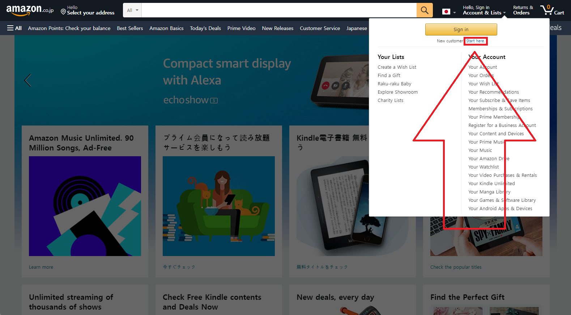Click the Prime reading sofa illustration
Viewport: 571px width, 315px height.
219,206
